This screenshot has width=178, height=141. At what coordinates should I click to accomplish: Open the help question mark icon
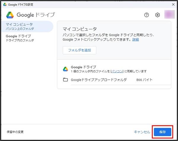point(146,15)
